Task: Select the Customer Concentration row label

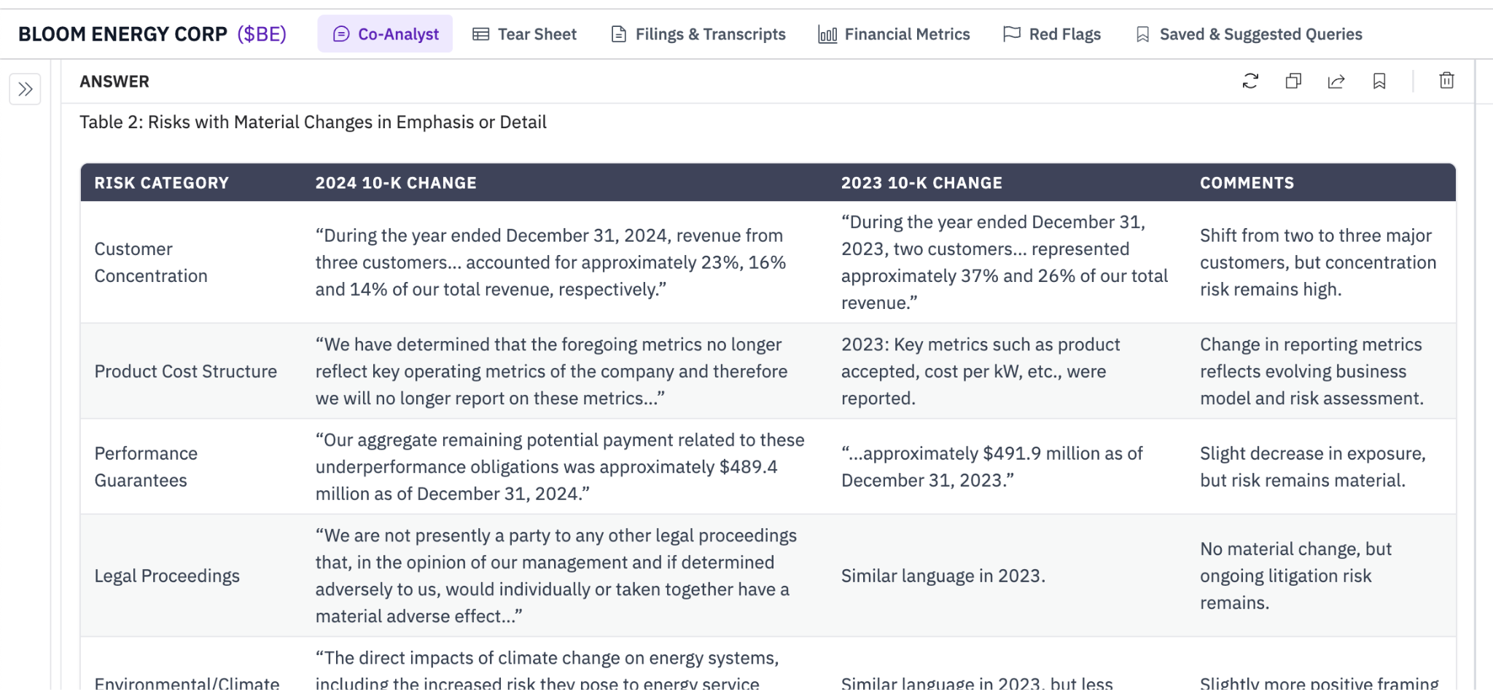Action: 151,262
